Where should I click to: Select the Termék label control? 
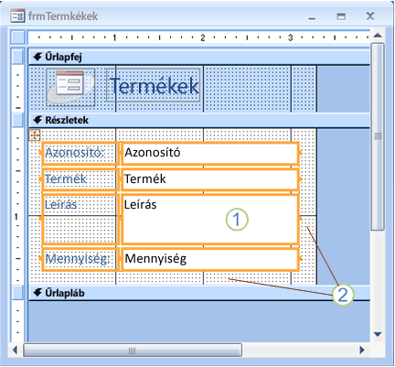click(x=80, y=179)
